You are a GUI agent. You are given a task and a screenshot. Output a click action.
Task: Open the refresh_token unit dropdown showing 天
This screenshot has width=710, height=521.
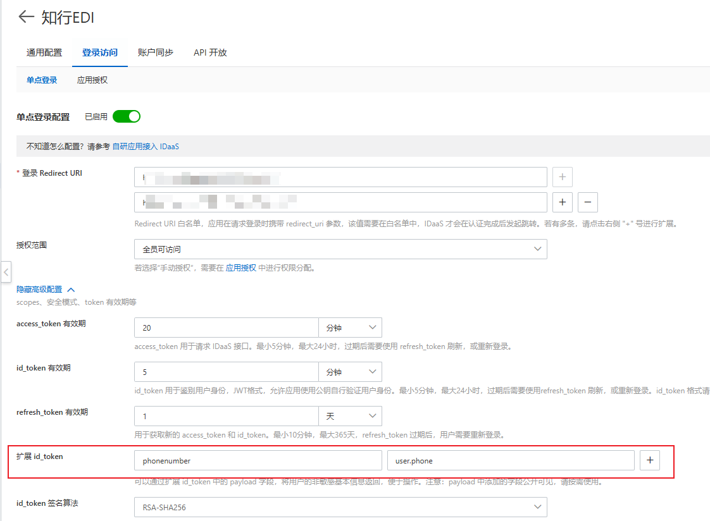tap(351, 415)
